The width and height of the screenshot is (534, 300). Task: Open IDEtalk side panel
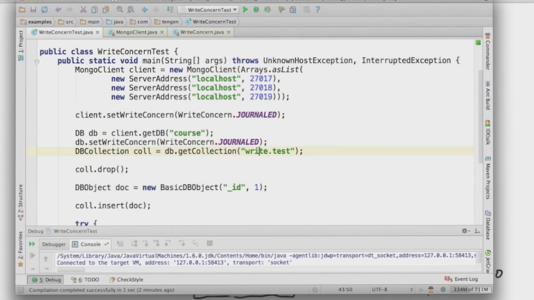click(487, 132)
